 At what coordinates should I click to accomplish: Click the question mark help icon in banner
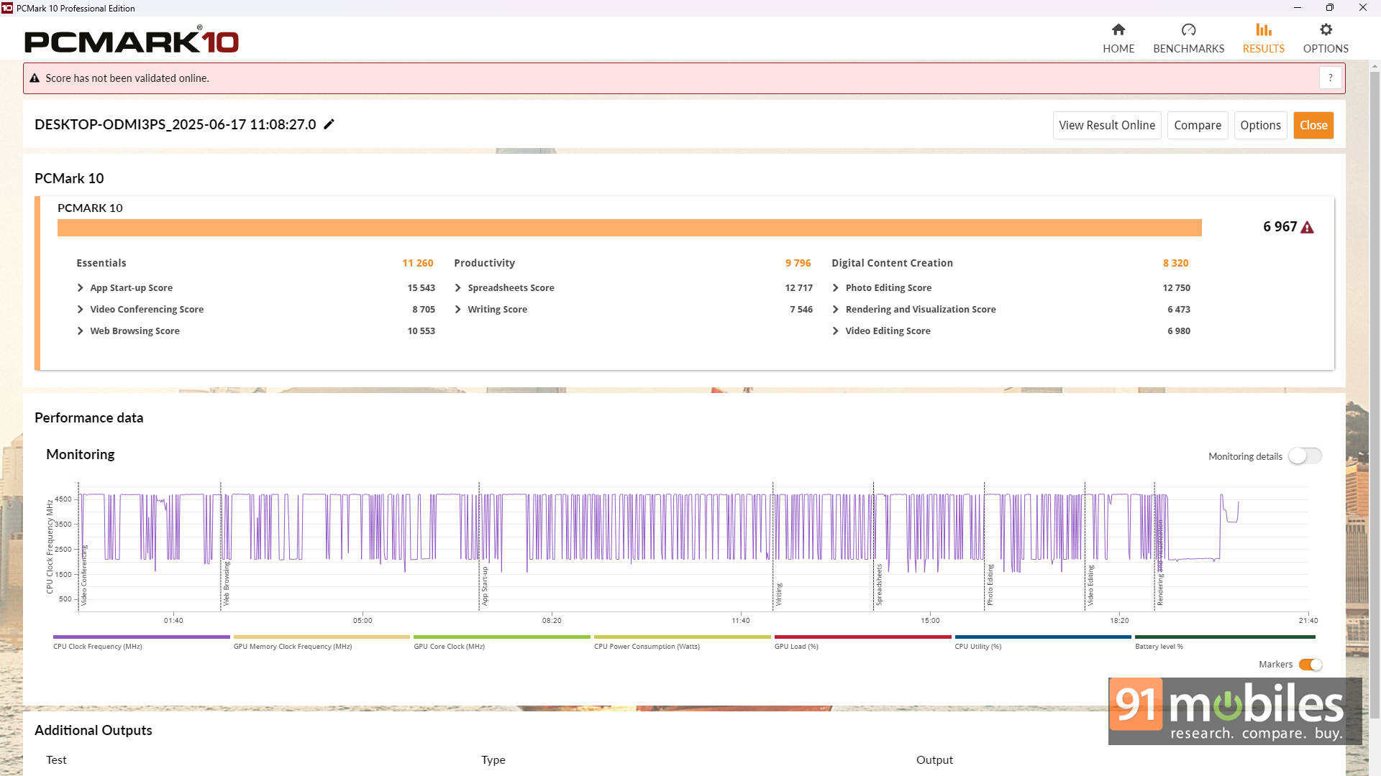click(1330, 78)
